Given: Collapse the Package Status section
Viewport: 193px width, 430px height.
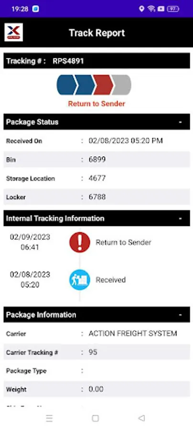Looking at the screenshot, I should pos(180,122).
